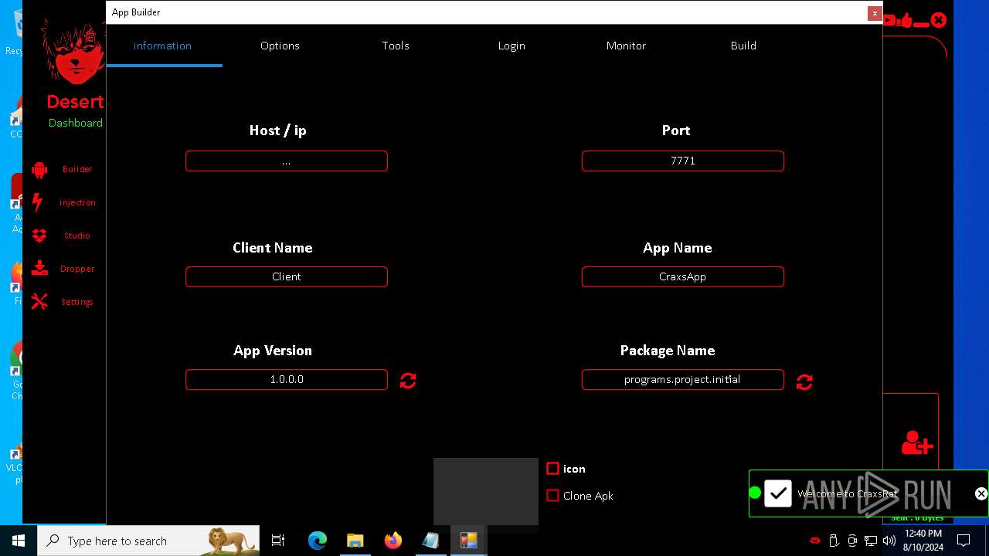Click the Windows search box
The height and width of the screenshot is (556, 989).
point(148,541)
